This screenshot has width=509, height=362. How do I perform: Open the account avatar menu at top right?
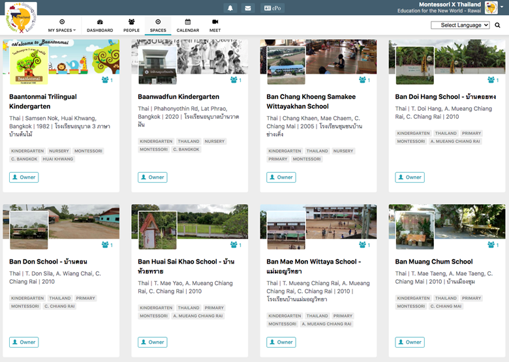(x=494, y=7)
